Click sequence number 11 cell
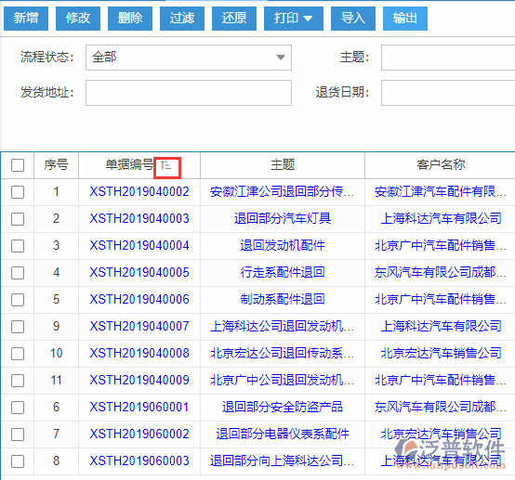This screenshot has width=515, height=480. click(x=56, y=381)
